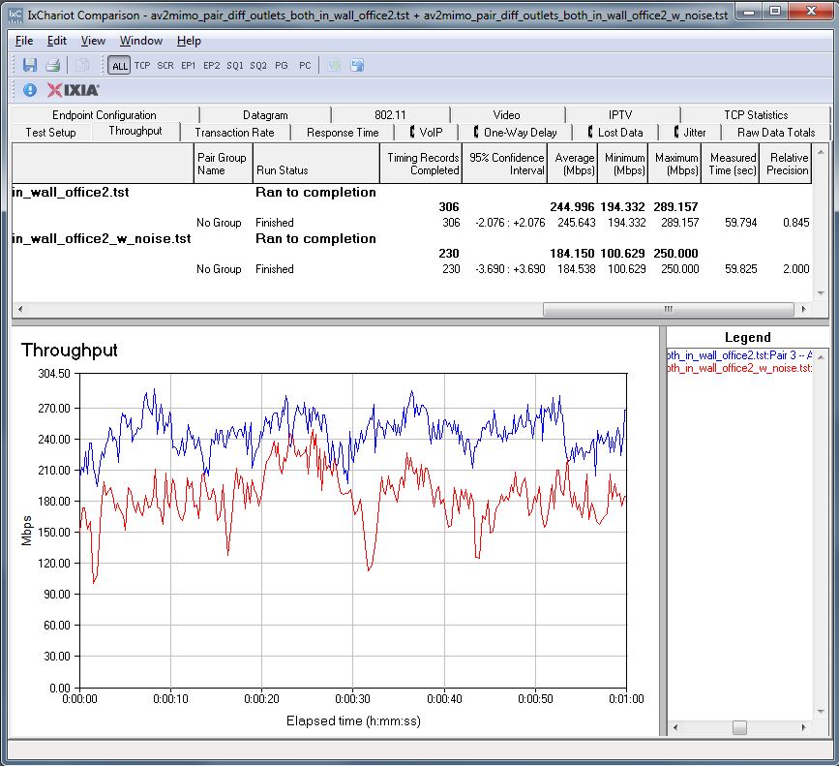Image resolution: width=839 pixels, height=766 pixels.
Task: Open the View menu
Action: tap(93, 41)
